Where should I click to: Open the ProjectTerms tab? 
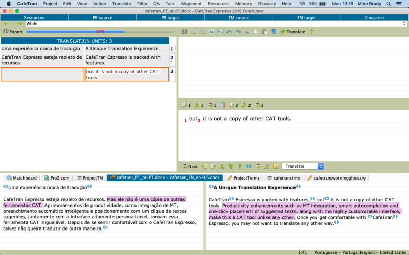coord(243,178)
